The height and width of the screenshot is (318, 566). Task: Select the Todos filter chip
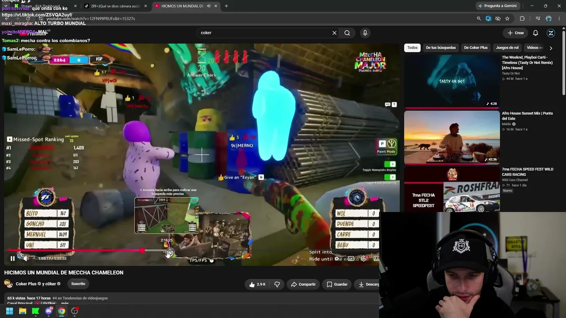[x=412, y=48]
